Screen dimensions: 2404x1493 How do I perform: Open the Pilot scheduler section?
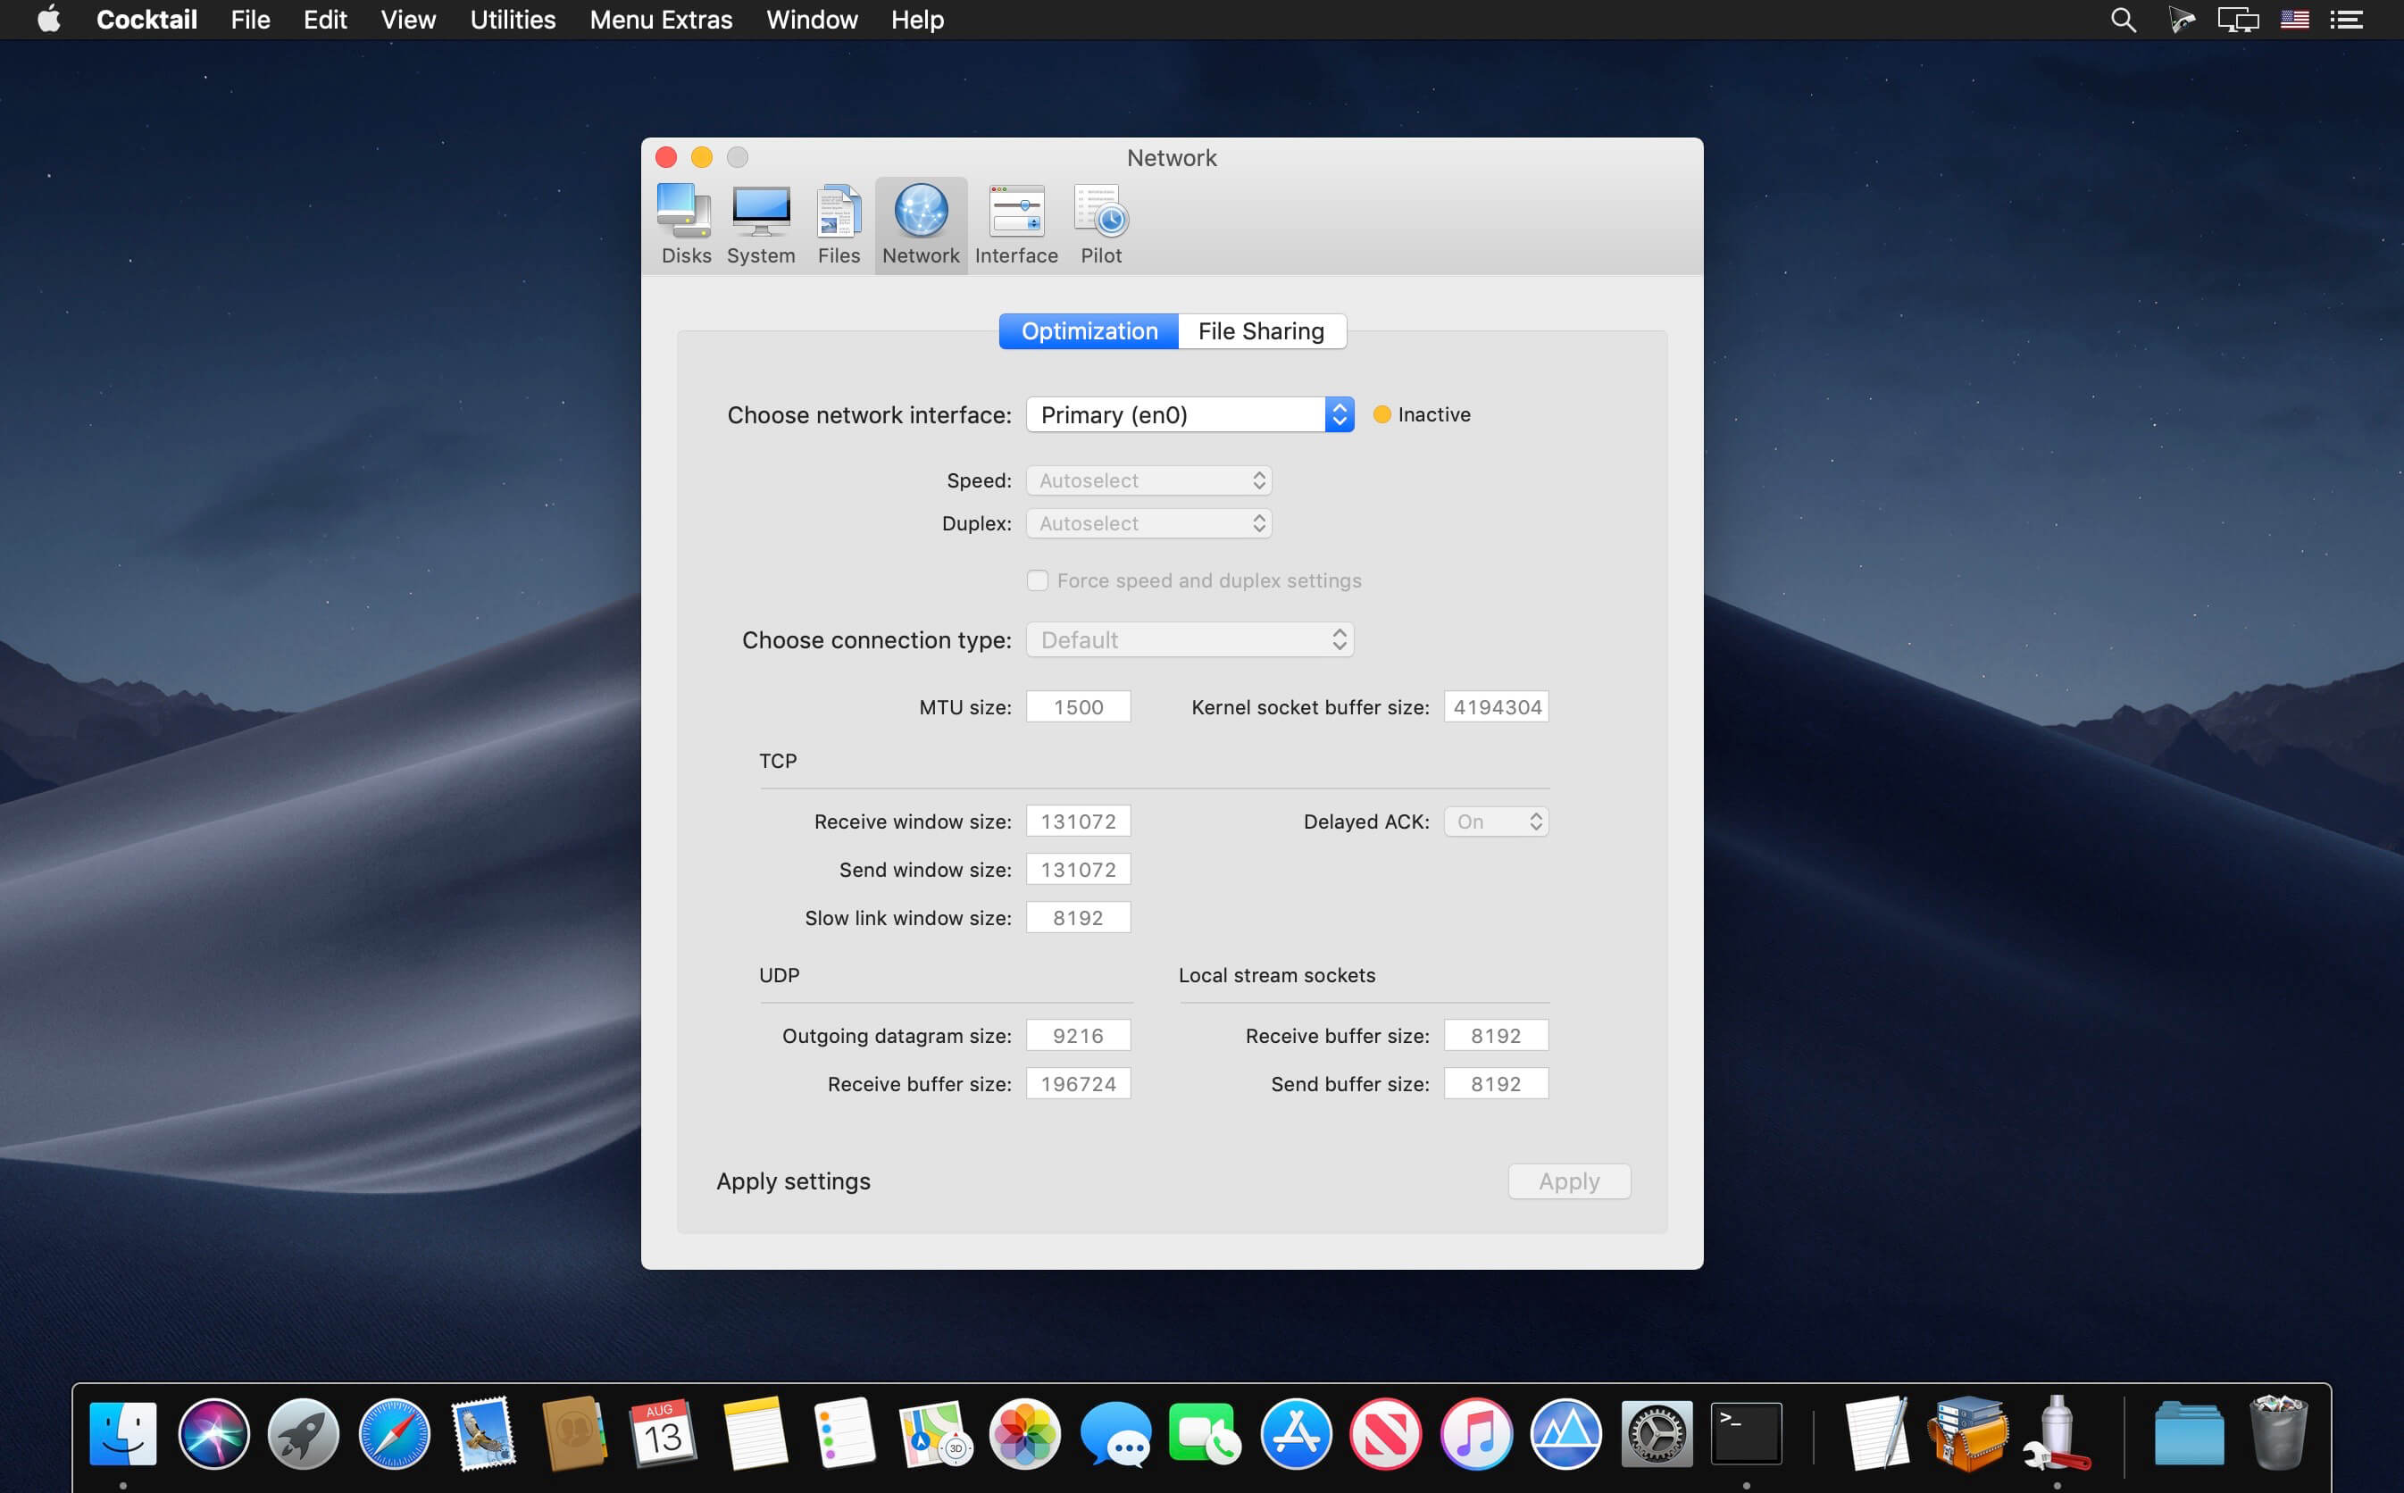pyautogui.click(x=1101, y=225)
